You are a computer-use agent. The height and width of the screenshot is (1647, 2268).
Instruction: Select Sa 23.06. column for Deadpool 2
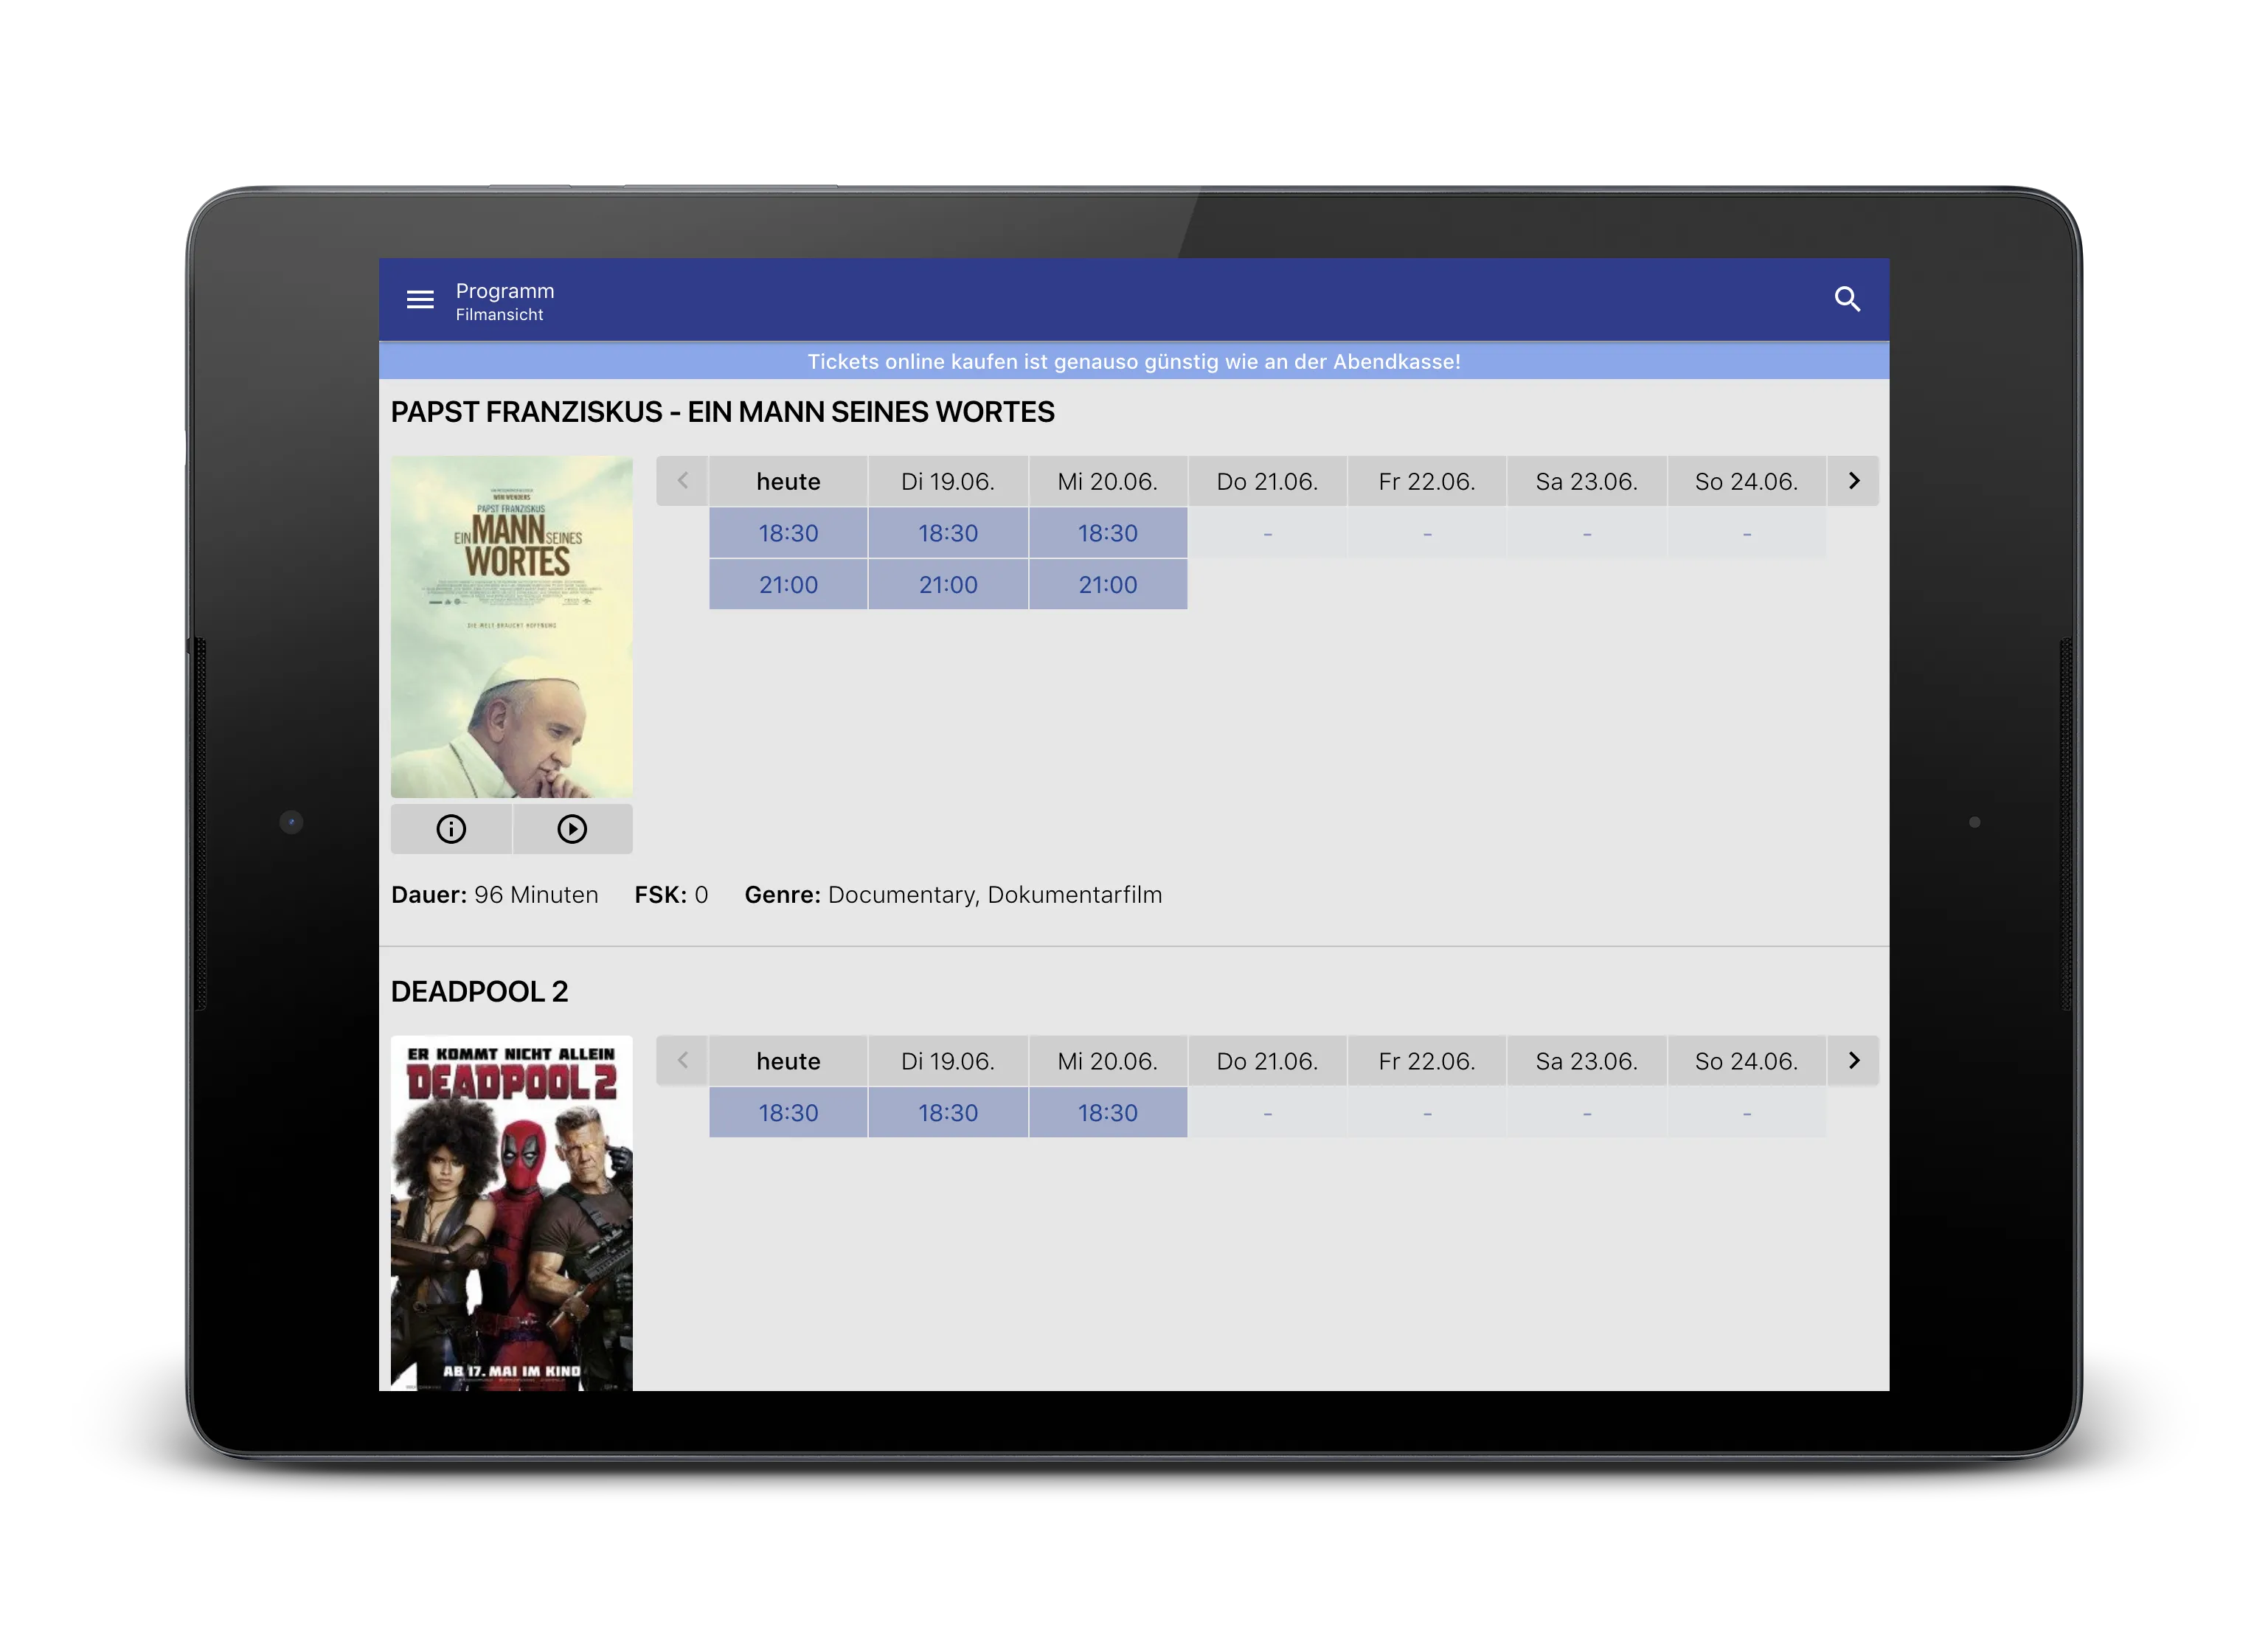[1587, 1061]
